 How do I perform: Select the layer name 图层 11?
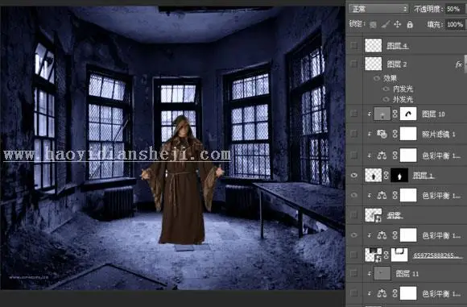407,274
